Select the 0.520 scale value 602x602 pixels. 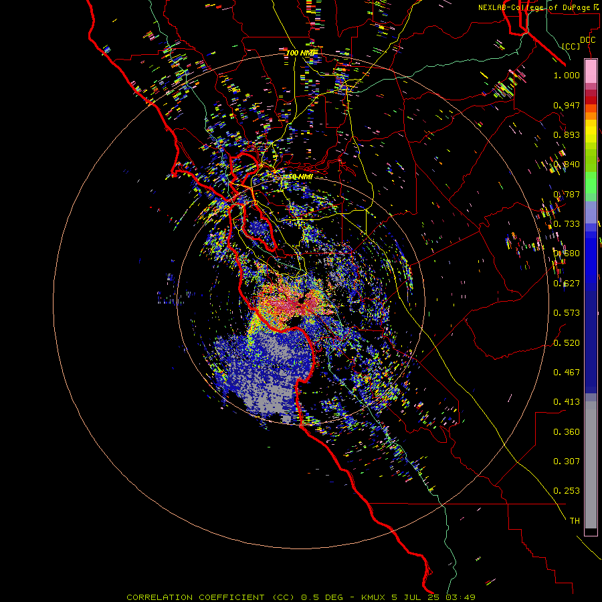coord(567,343)
